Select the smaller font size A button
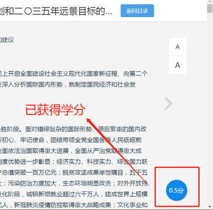 click(x=178, y=46)
